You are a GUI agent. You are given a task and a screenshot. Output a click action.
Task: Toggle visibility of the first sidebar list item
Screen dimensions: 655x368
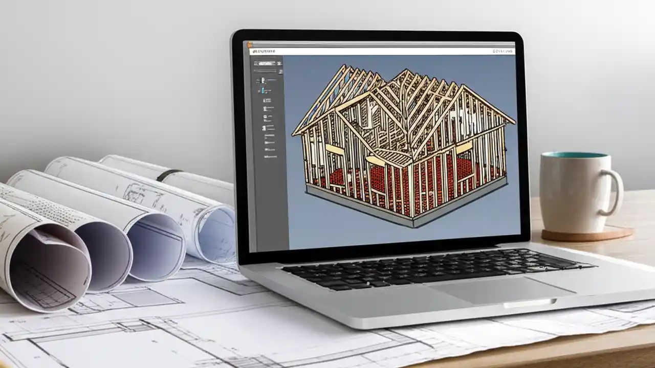click(x=258, y=80)
